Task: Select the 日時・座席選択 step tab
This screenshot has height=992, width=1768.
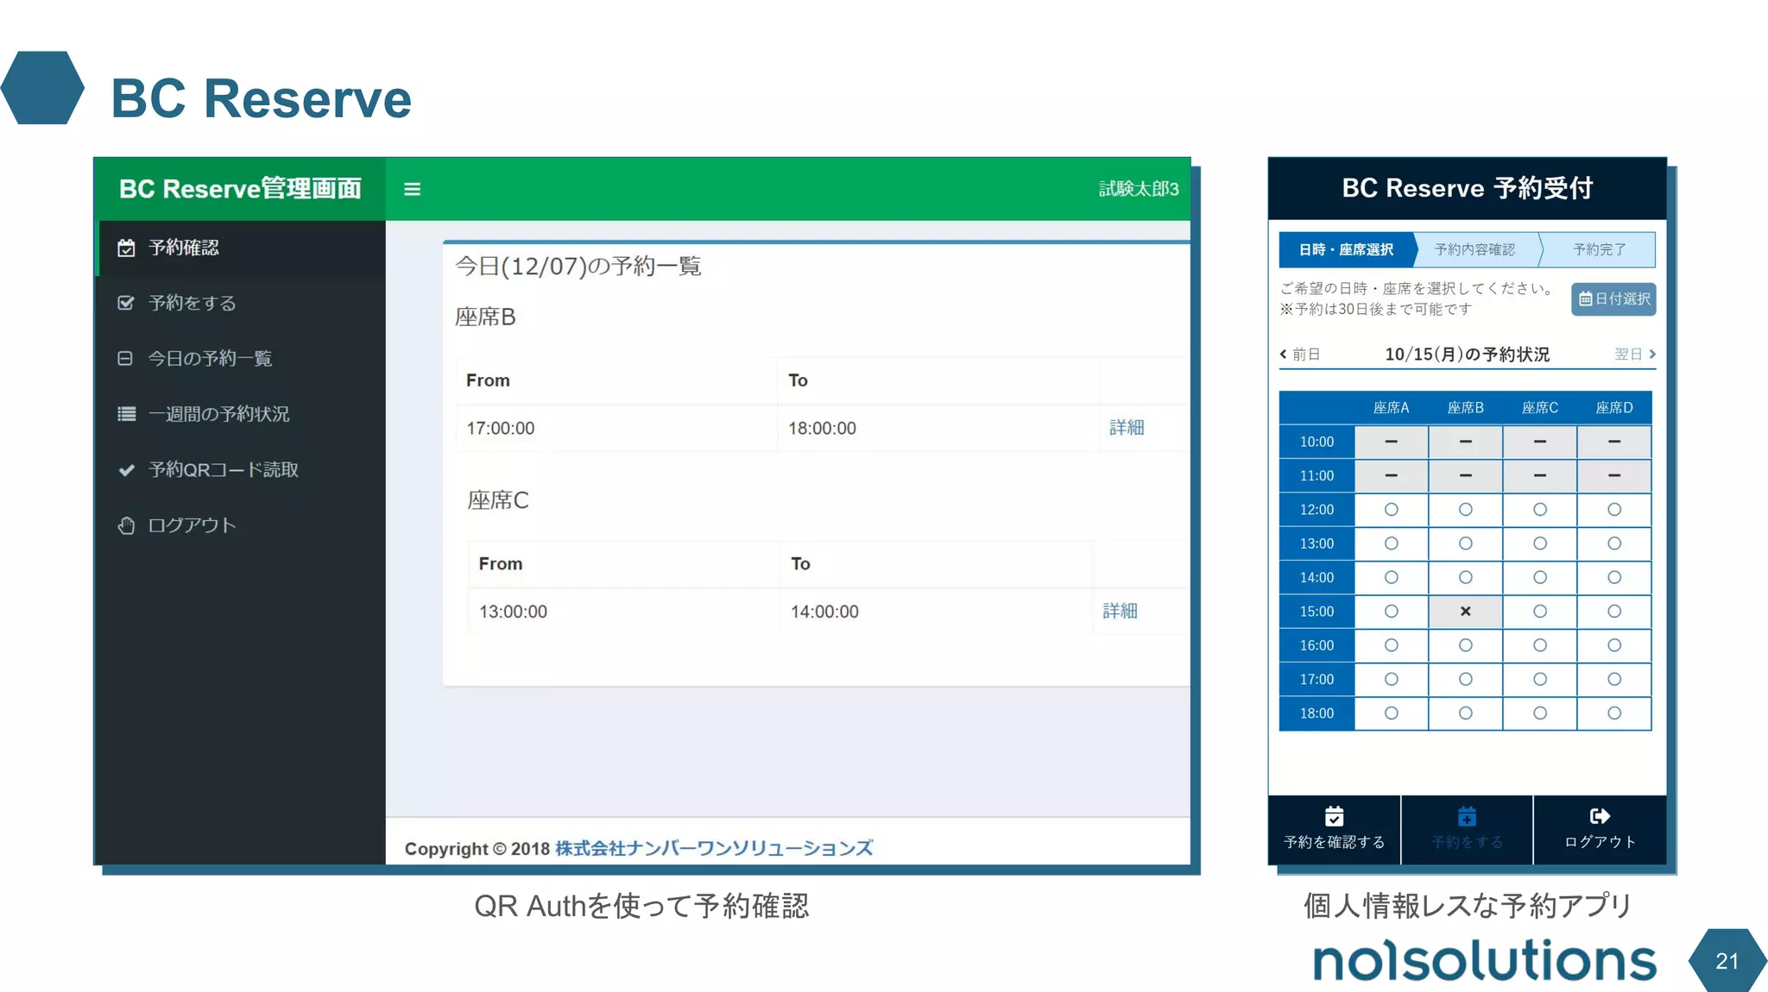Action: click(x=1347, y=249)
